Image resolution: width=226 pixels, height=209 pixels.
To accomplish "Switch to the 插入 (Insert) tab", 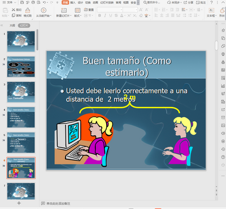I will pyautogui.click(x=73, y=3).
